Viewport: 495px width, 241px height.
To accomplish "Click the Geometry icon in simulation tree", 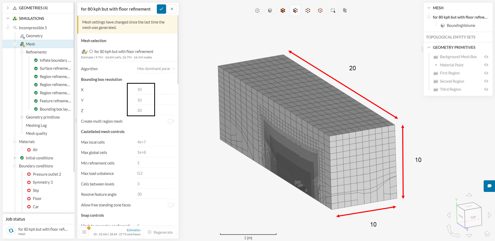I will pos(22,36).
